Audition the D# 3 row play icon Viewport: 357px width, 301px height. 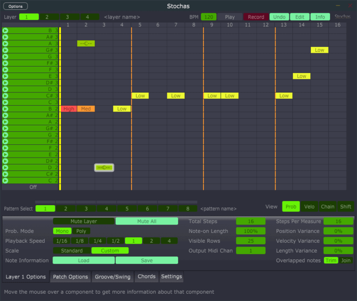click(5, 83)
